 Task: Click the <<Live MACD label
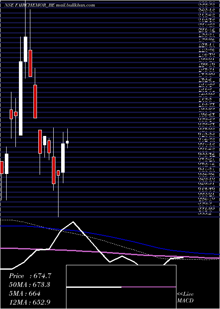(x=185, y=298)
